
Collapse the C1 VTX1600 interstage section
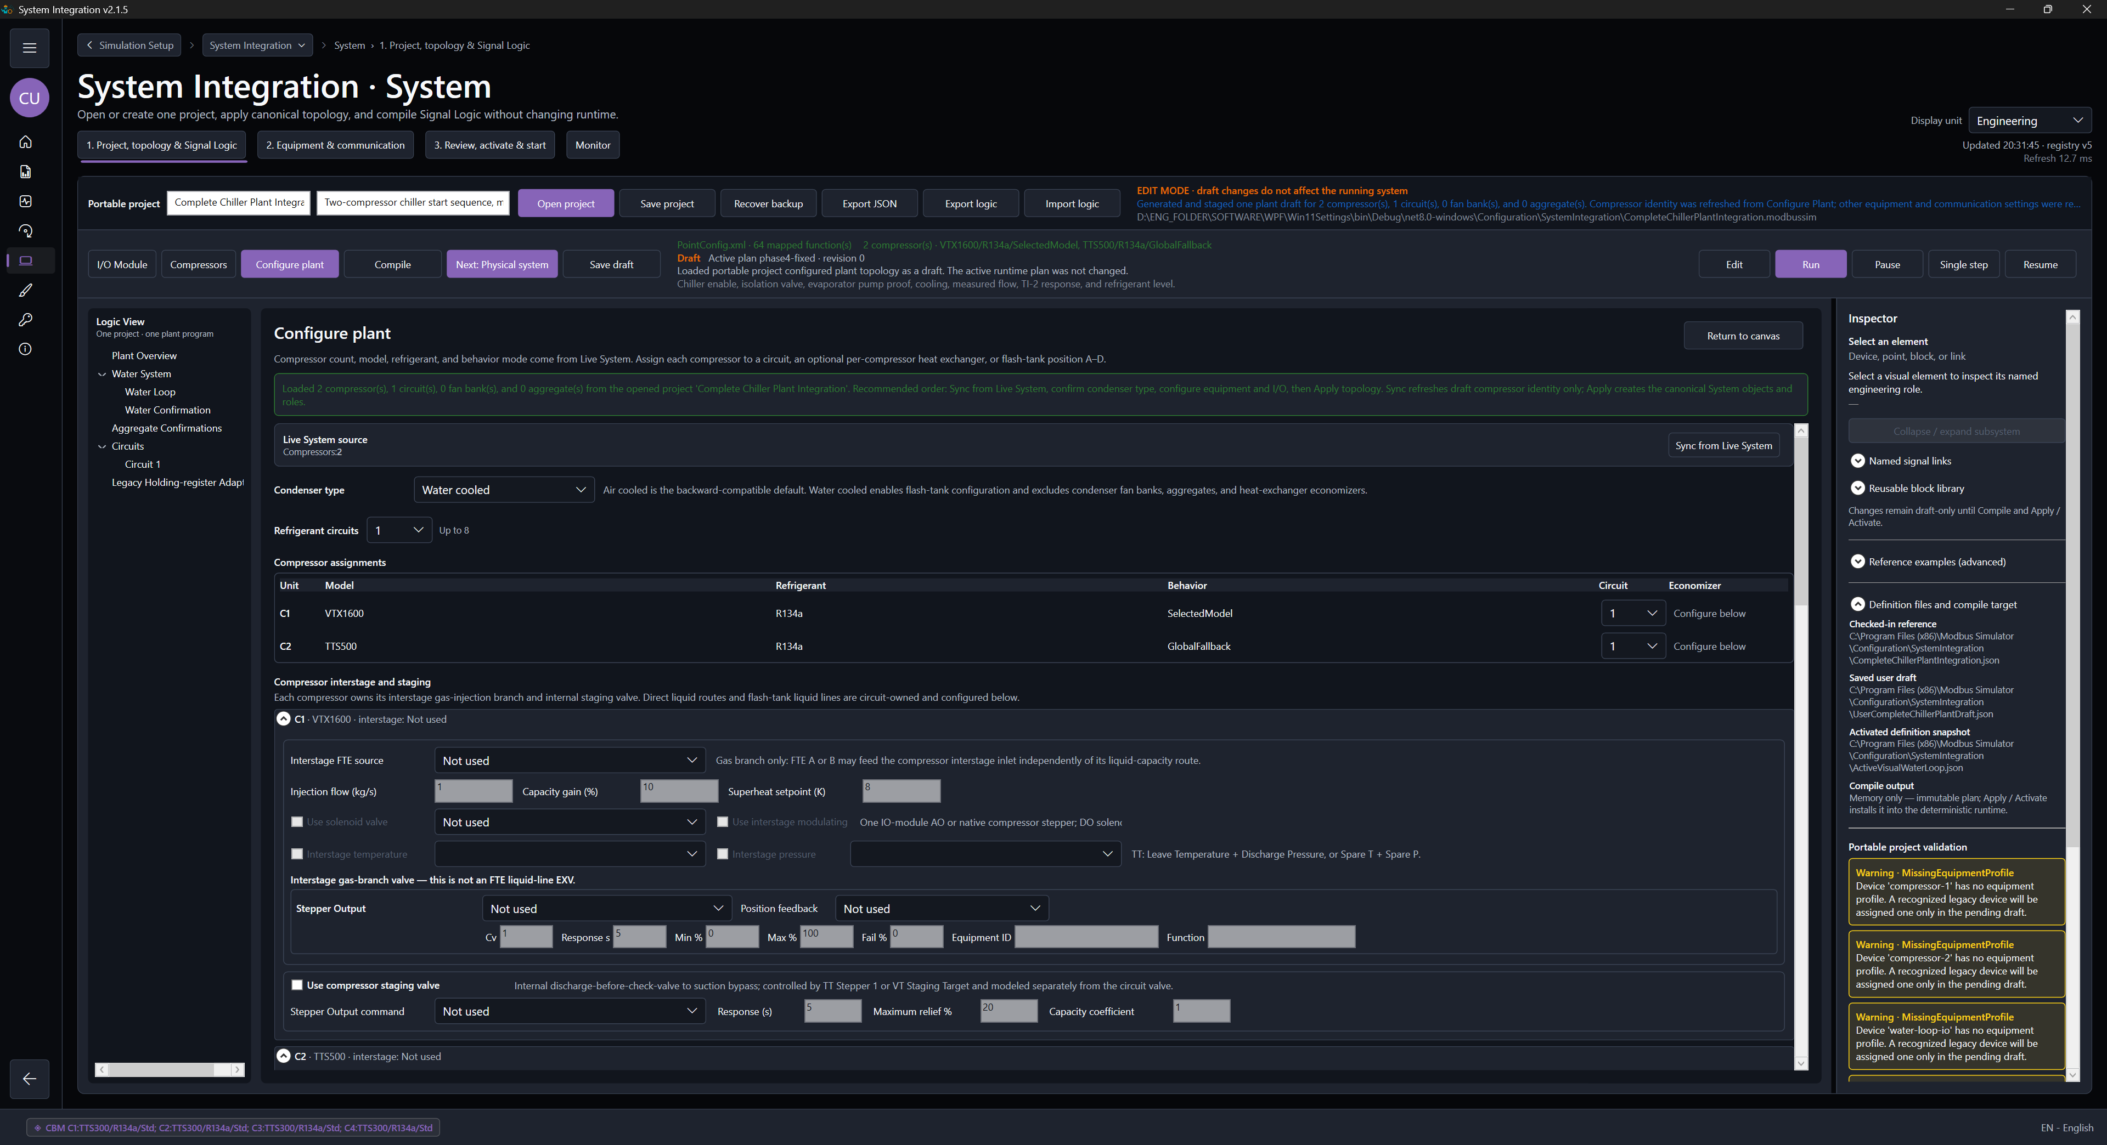[x=283, y=718]
